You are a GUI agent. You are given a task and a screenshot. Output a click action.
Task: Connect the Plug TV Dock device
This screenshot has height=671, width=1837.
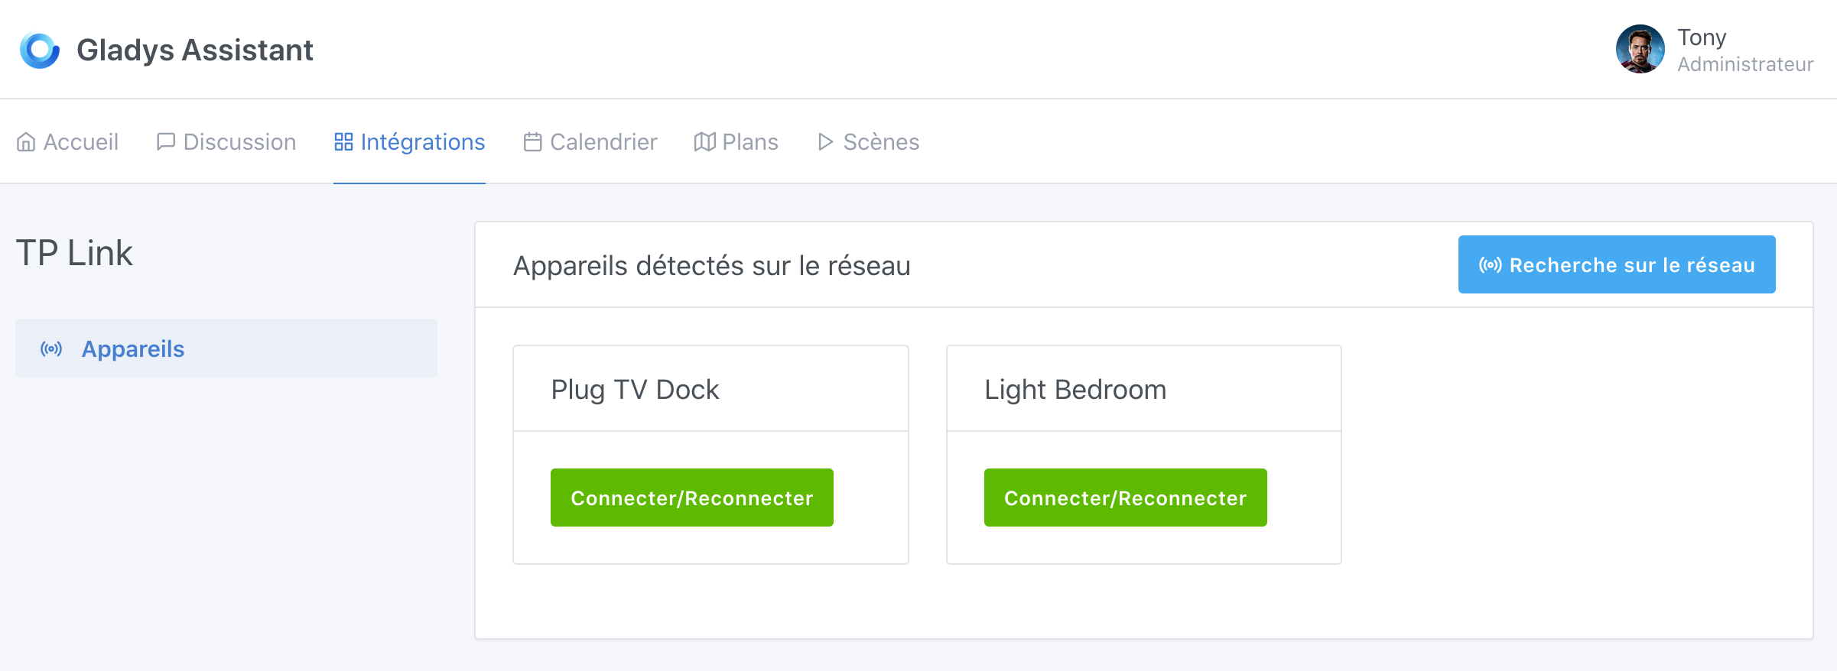click(691, 497)
